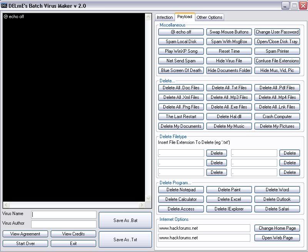Click the Start Over button
308x252 pixels.
click(25, 244)
